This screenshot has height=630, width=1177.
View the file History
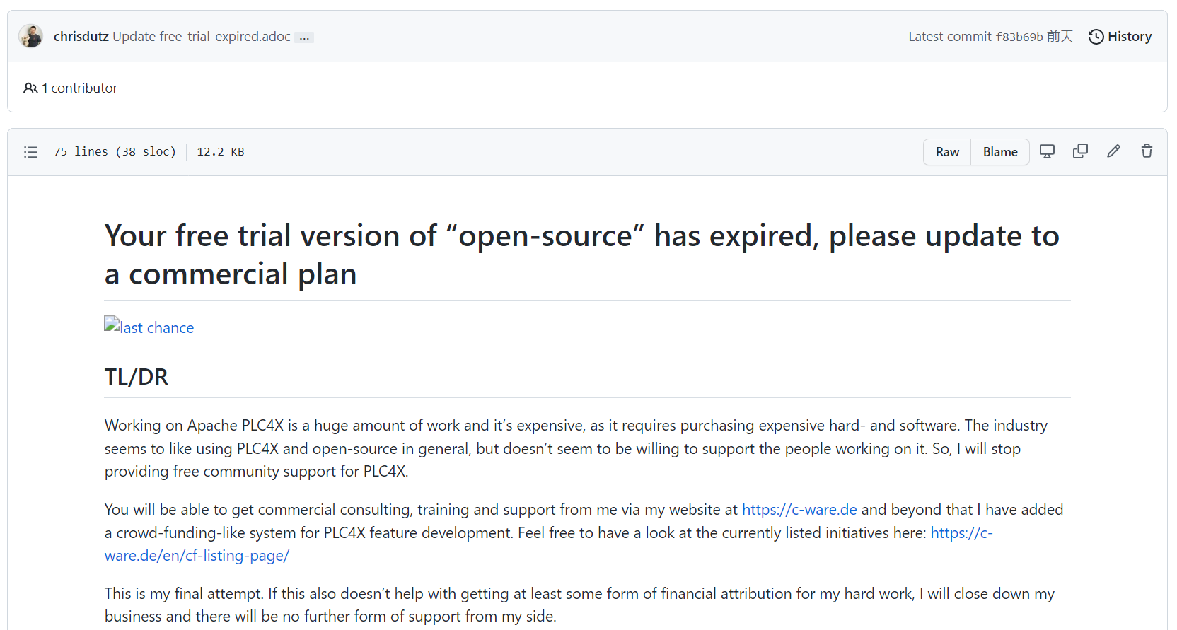pyautogui.click(x=1120, y=37)
